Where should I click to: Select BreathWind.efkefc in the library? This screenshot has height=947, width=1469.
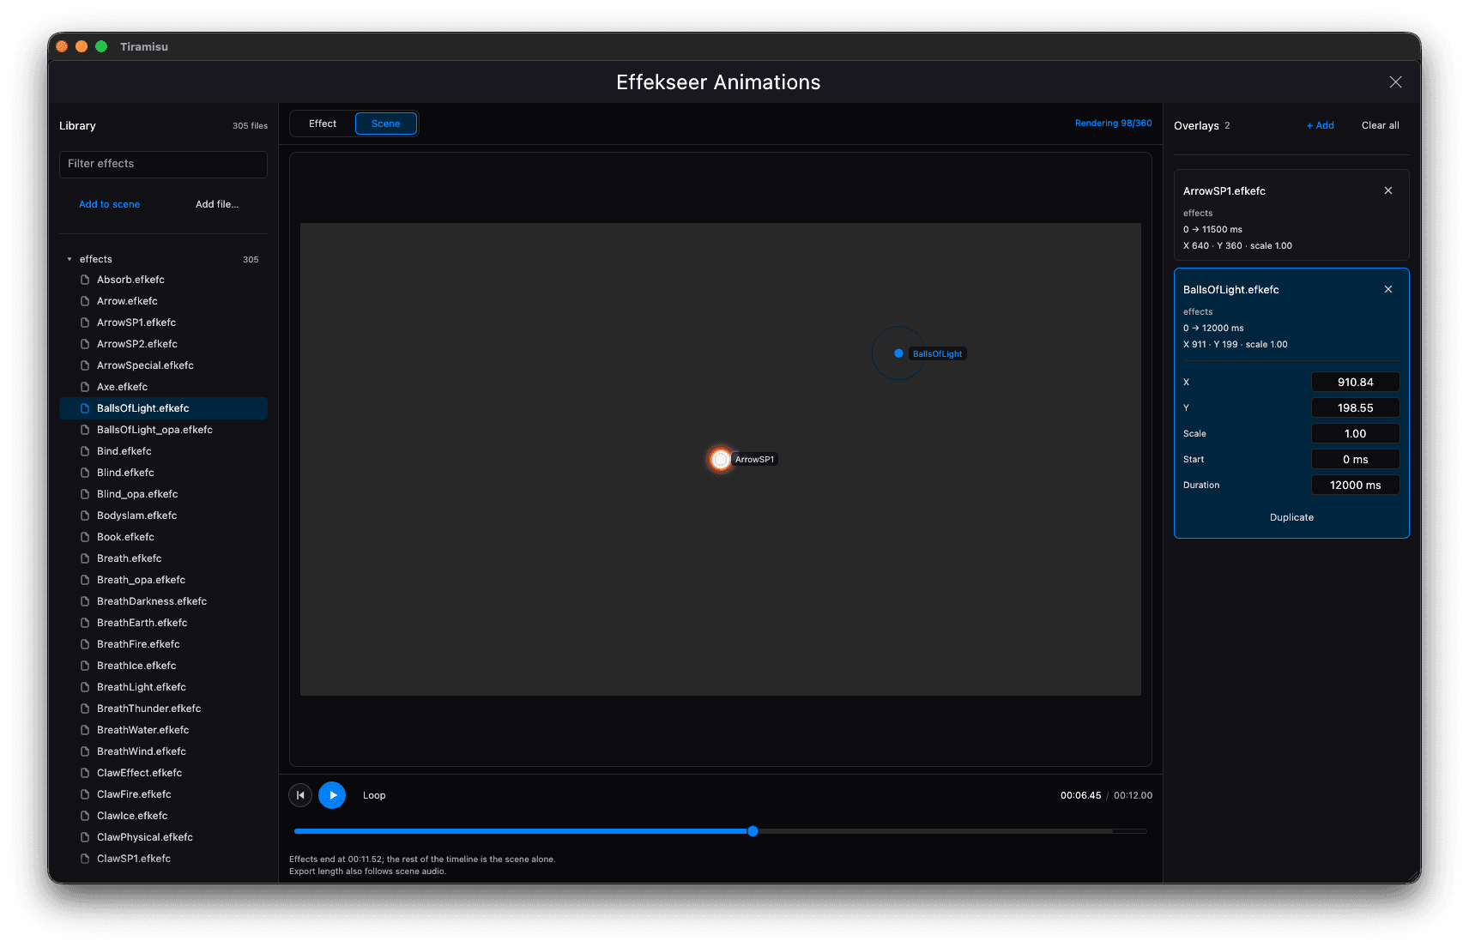pos(163,751)
